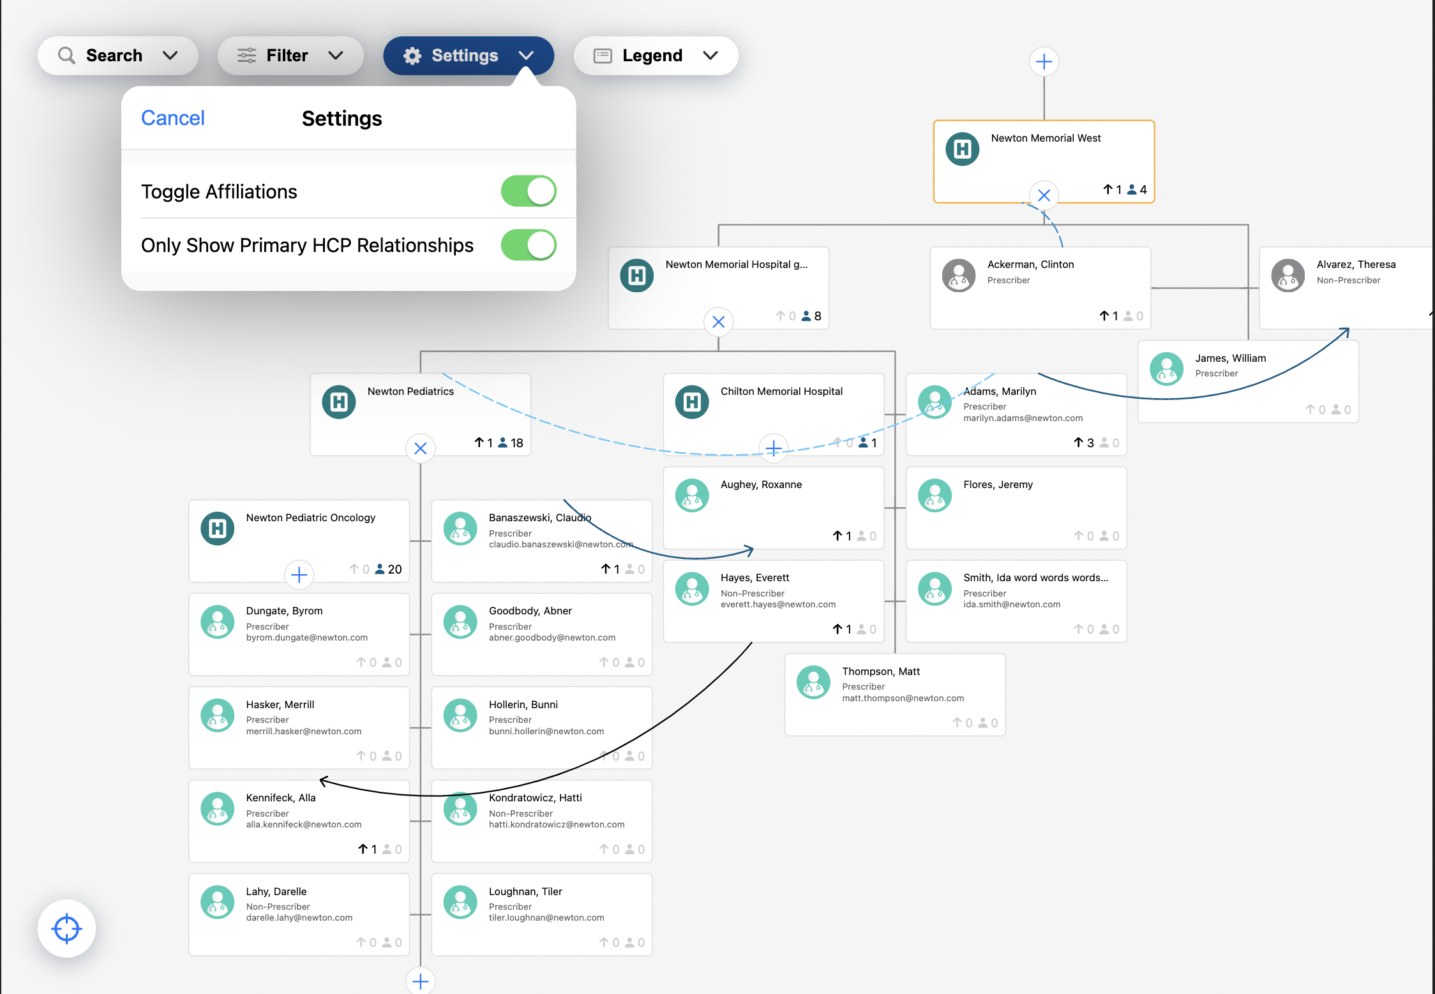Click the Search magnifier icon

pyautogui.click(x=66, y=56)
